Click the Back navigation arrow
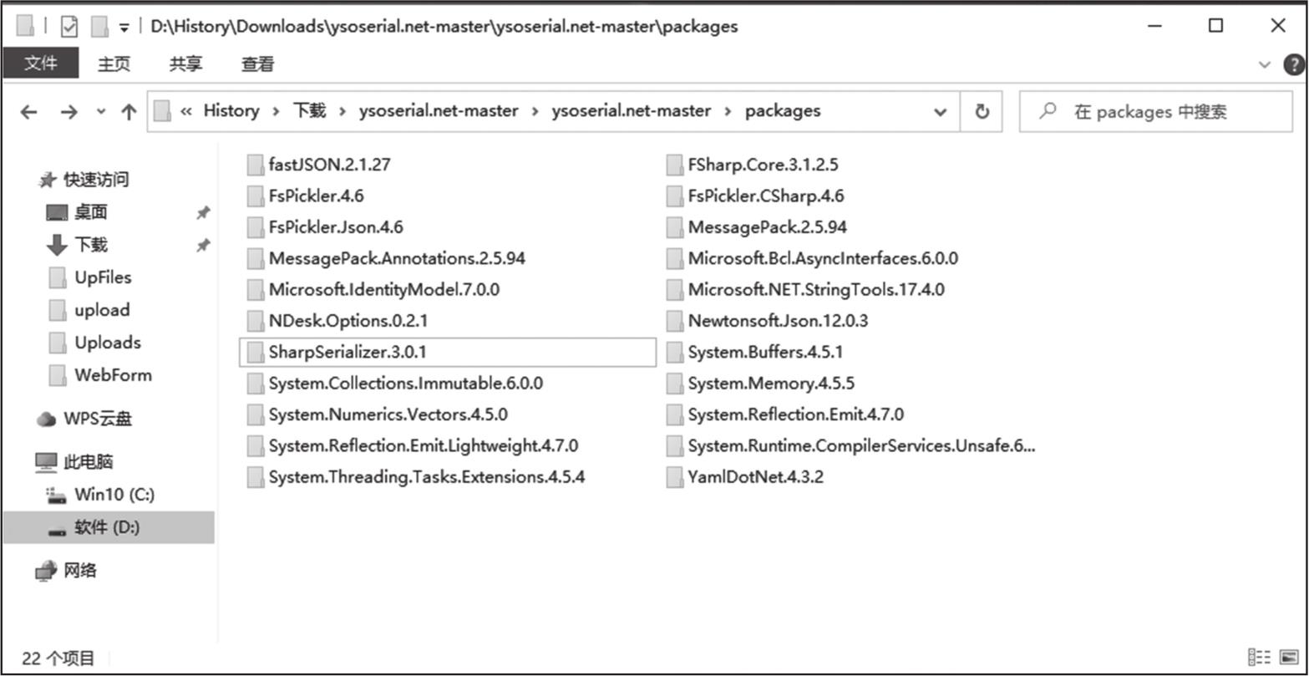 pyautogui.click(x=28, y=112)
